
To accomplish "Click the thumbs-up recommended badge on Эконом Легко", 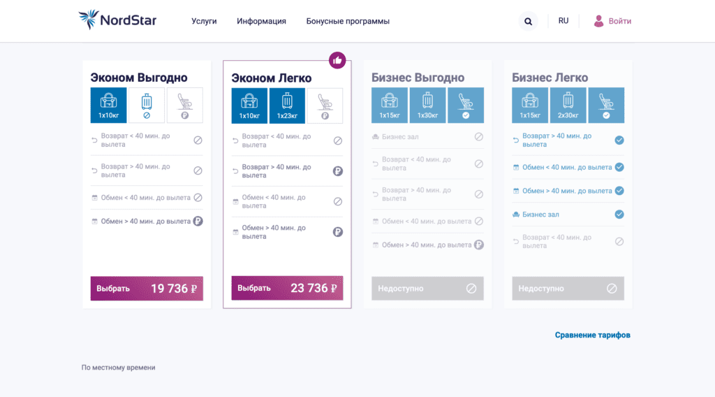I will (337, 60).
